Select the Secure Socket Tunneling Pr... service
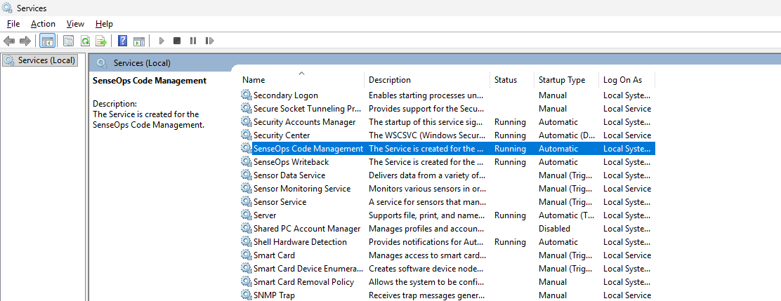This screenshot has height=301, width=781. pyautogui.click(x=306, y=109)
